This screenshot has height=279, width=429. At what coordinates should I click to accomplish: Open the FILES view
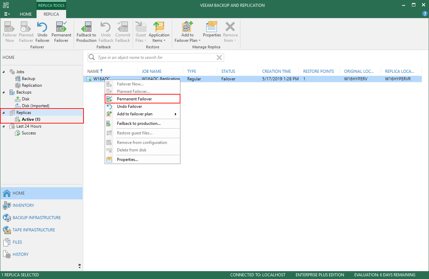pos(41,242)
